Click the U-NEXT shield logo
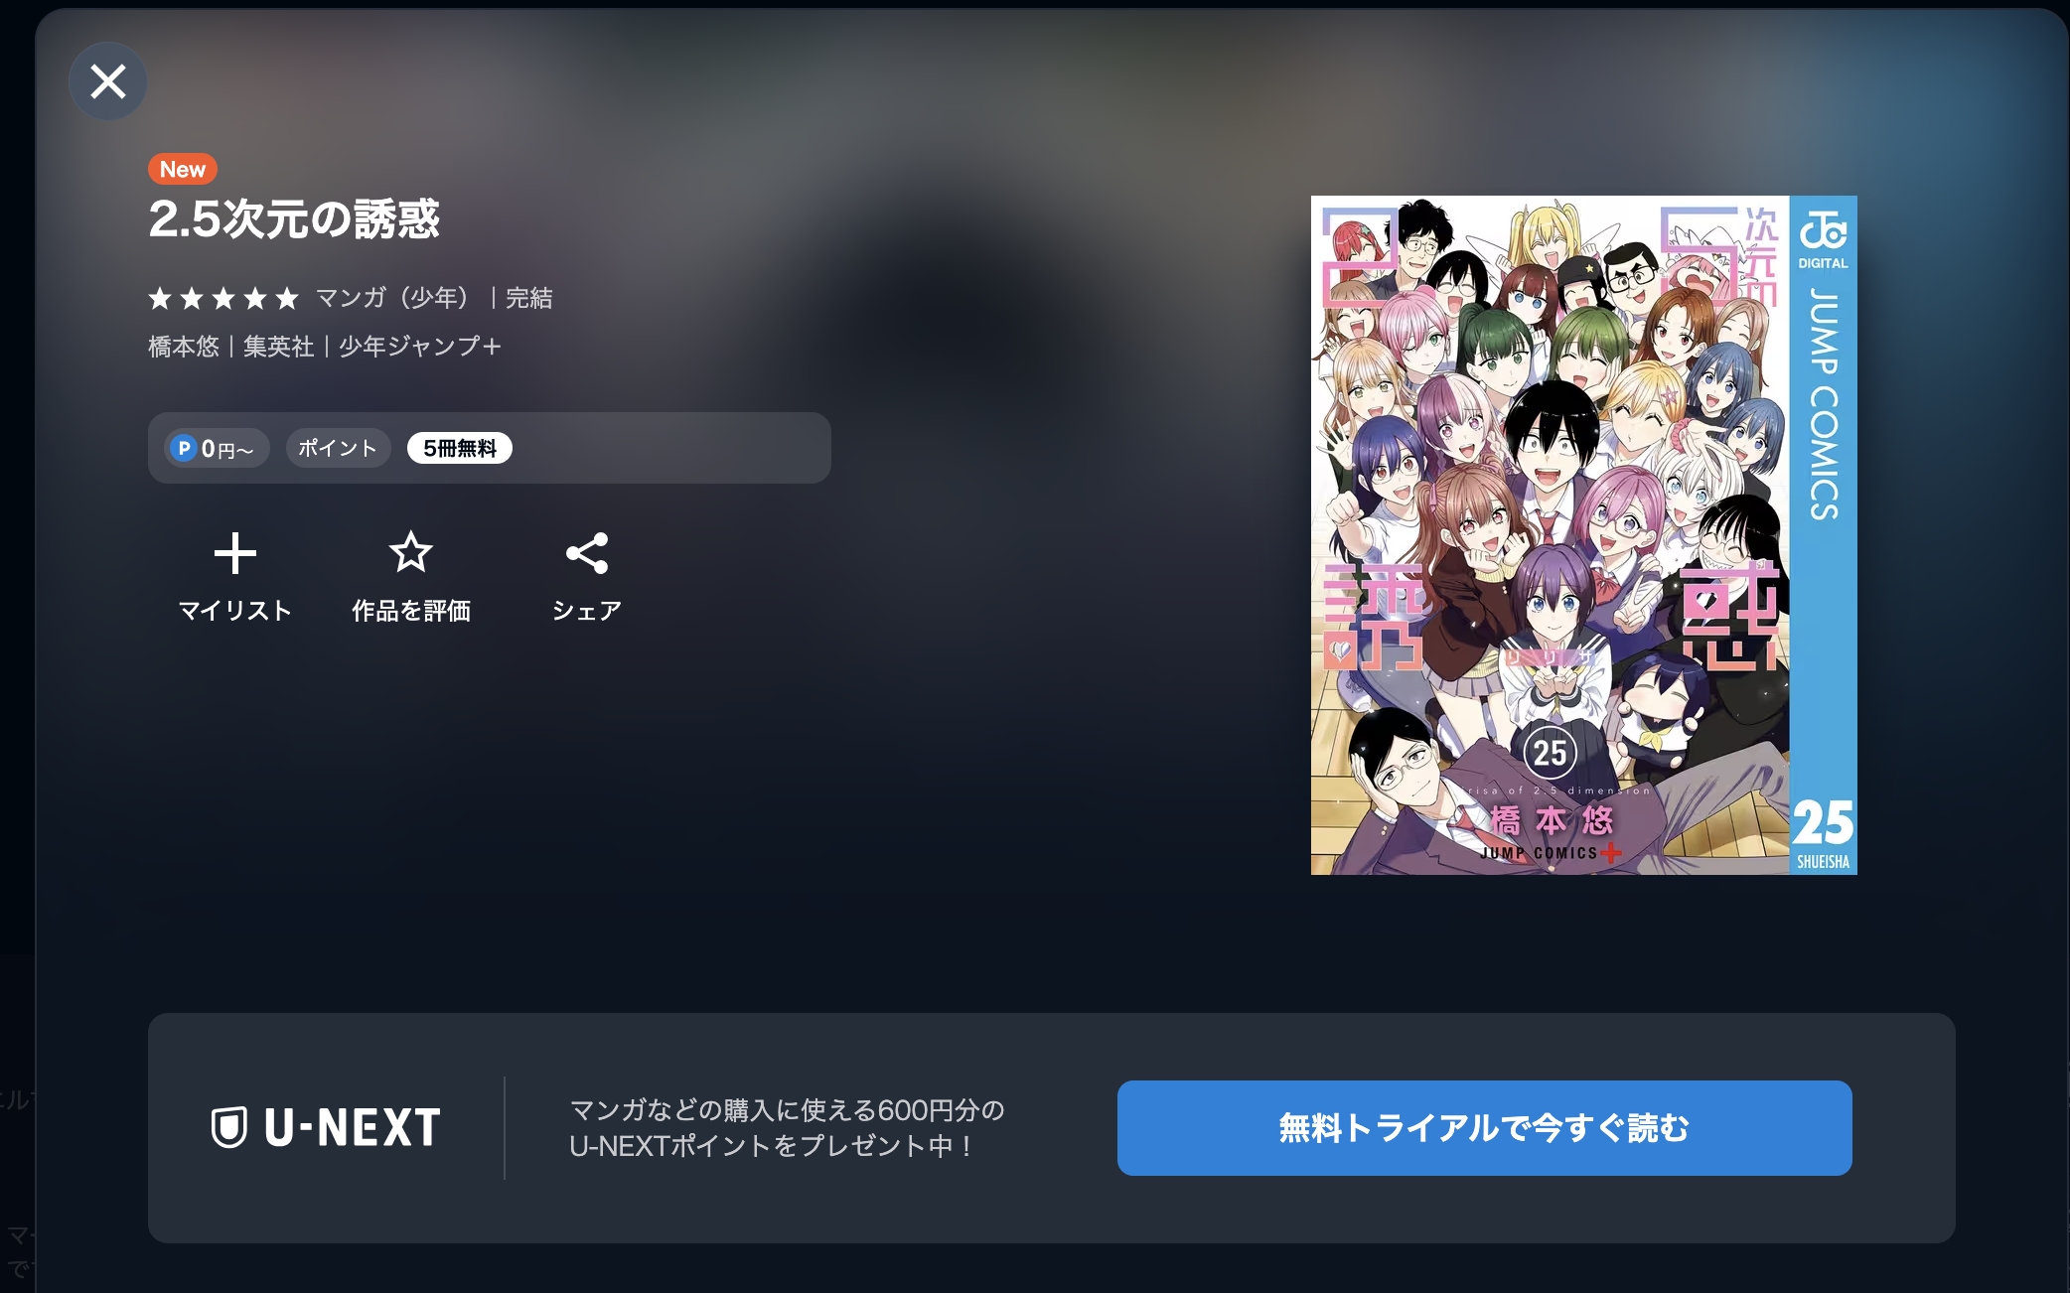Screen dimensions: 2070x1293 pyautogui.click(x=228, y=1127)
